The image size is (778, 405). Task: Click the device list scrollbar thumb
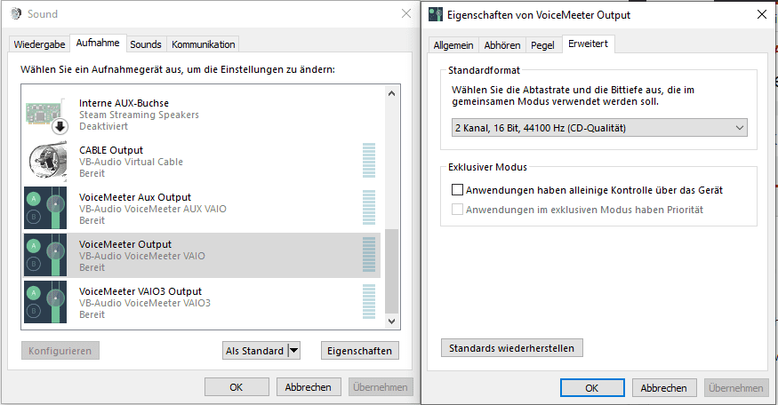391,271
